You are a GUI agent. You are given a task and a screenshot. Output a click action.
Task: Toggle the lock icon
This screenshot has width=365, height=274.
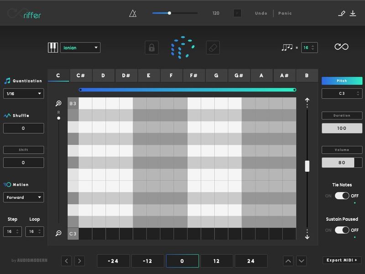point(151,47)
